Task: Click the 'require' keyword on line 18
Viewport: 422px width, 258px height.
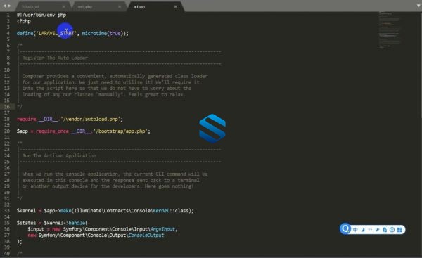Action: (27, 119)
